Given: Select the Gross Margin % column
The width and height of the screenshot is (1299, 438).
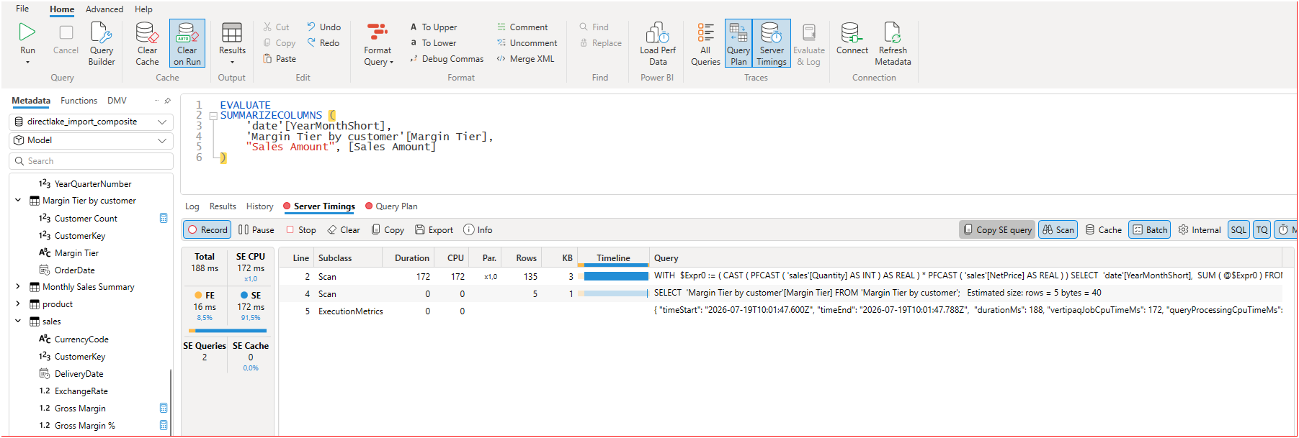Looking at the screenshot, I should pyautogui.click(x=85, y=426).
